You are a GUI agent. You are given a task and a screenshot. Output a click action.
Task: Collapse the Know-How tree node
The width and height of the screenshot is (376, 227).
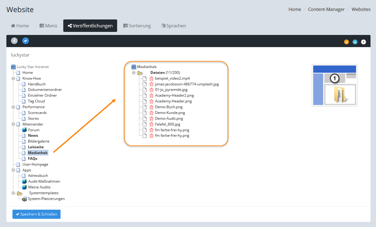[x=13, y=78]
